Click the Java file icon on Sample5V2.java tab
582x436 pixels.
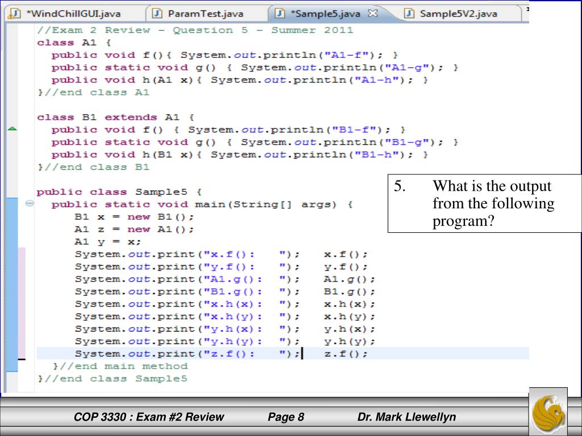[x=410, y=13]
